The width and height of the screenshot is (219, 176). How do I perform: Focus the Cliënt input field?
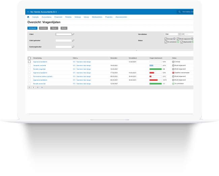click(63, 34)
